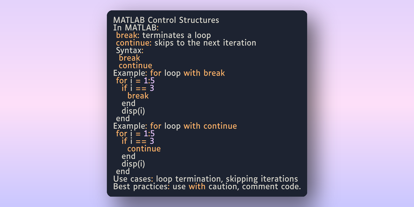Click the final 'end' line of the continue example
Viewport: 414px width, 207px height.
click(123, 171)
